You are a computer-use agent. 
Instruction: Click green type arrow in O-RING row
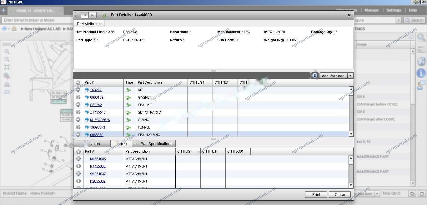click(x=128, y=120)
